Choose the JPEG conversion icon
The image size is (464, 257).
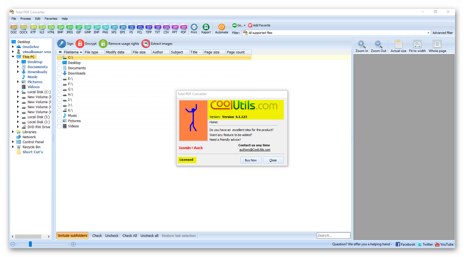[x=70, y=29]
